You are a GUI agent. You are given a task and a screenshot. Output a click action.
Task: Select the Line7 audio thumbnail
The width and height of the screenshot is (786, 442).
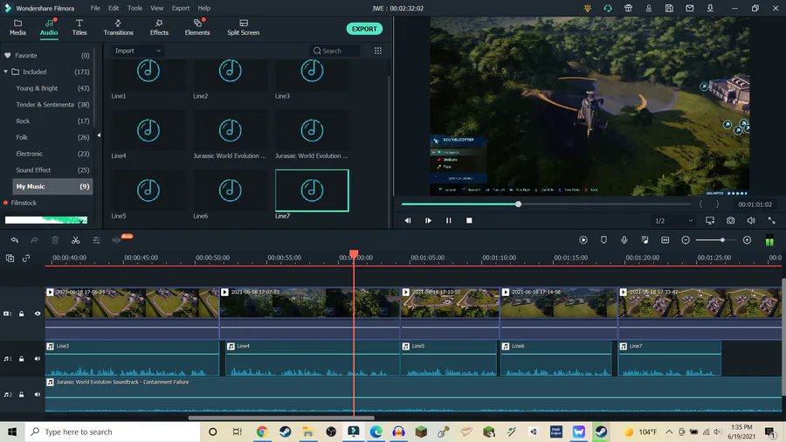[x=312, y=190]
